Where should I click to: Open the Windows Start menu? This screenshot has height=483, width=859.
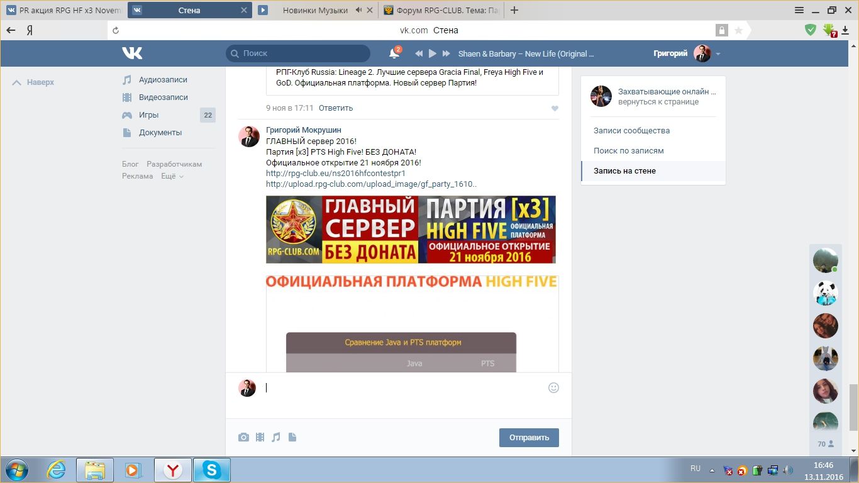pyautogui.click(x=17, y=470)
